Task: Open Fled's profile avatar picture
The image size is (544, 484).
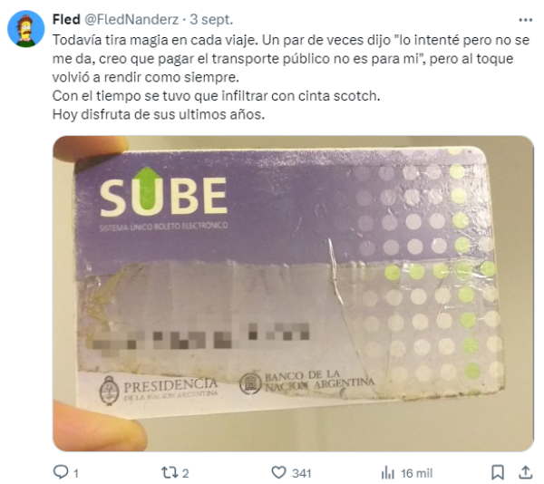Action: [x=26, y=29]
